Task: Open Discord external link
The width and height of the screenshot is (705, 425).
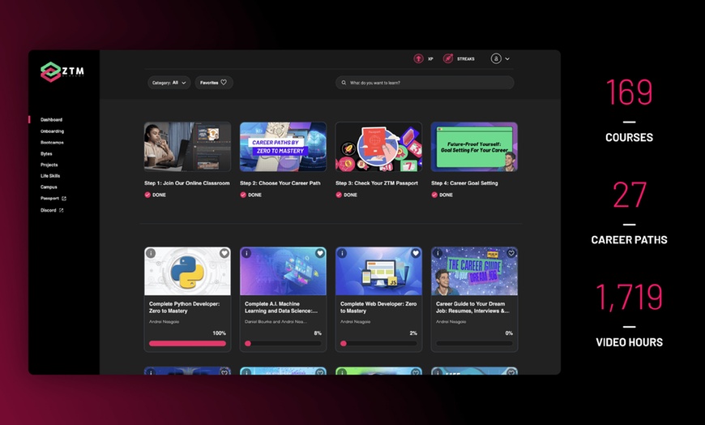Action: click(52, 210)
